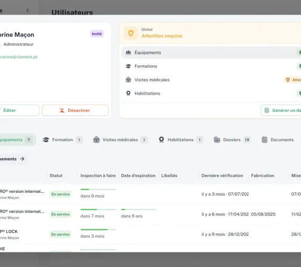The height and width of the screenshot is (267, 301).
Task: Sort by the Libellés column header
Action: (169, 176)
